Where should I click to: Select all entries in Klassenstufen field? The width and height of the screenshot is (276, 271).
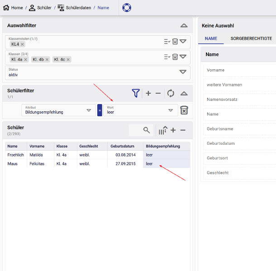(x=167, y=42)
